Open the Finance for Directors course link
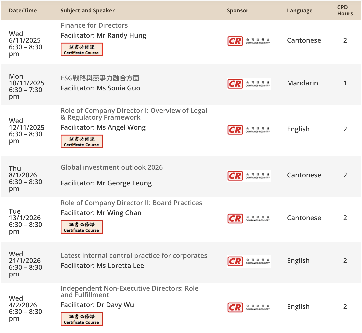Screen dimensions: 362x333 tap(94, 25)
